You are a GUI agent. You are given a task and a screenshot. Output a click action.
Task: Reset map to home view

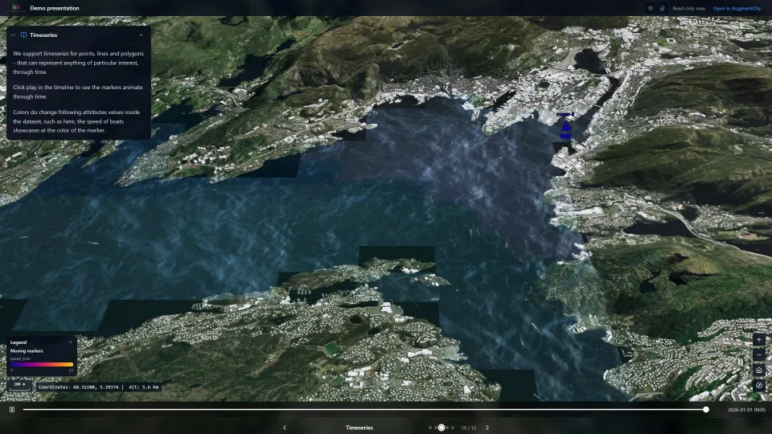coord(758,370)
